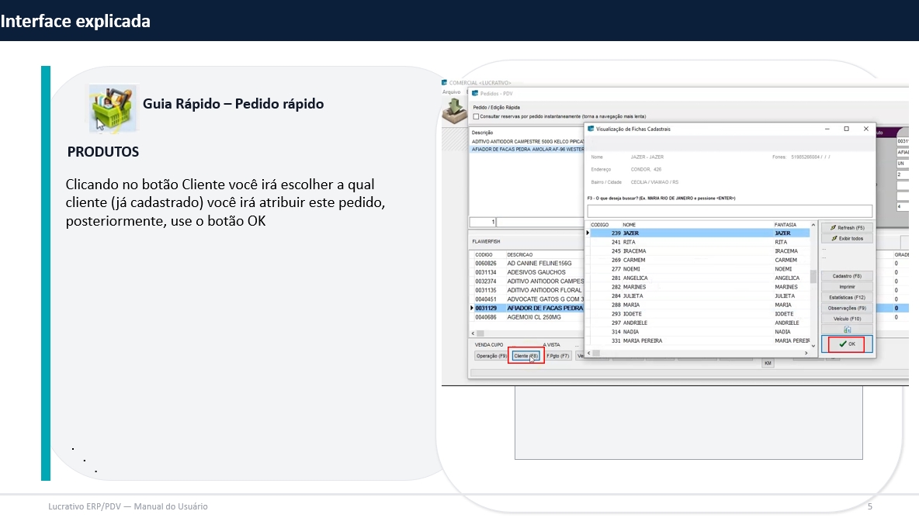Click the Cliente (F8) button
Viewport: 919px width, 518px height.
pos(526,356)
